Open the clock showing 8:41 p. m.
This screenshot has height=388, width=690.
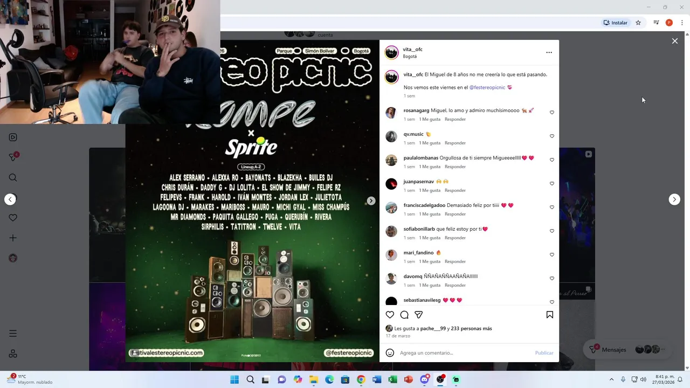point(665,379)
